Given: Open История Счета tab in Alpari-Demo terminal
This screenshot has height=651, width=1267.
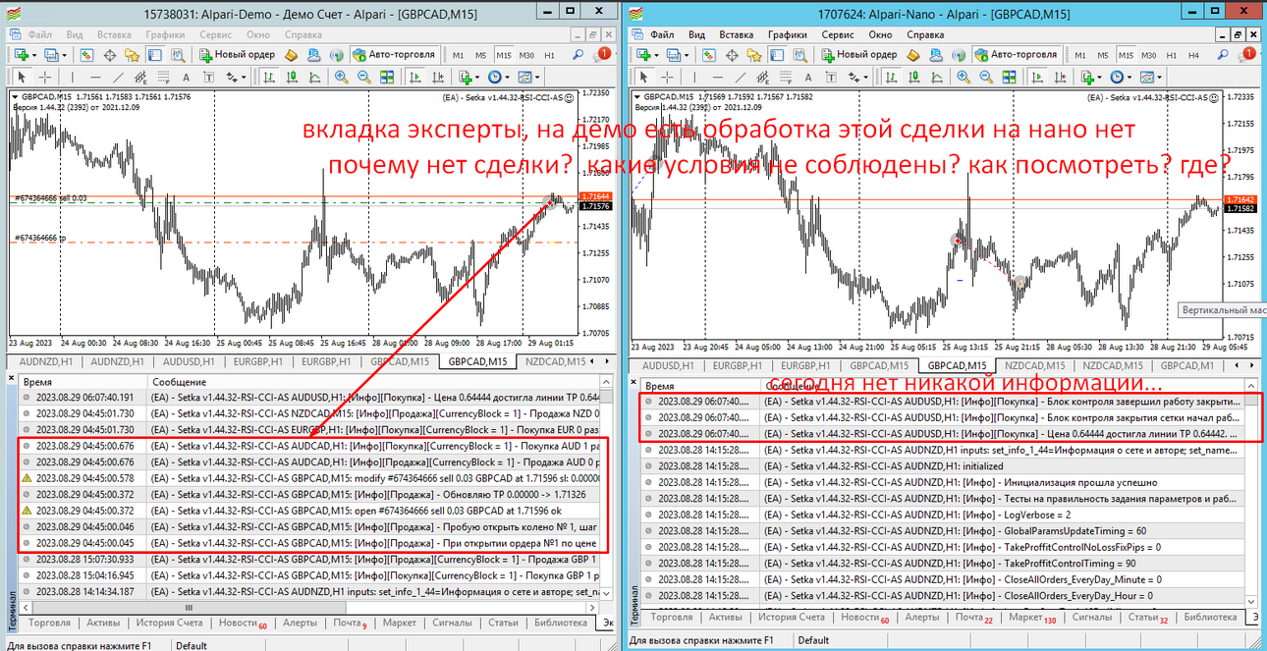Looking at the screenshot, I should 169,623.
